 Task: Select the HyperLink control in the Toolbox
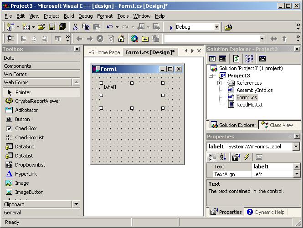[26, 174]
